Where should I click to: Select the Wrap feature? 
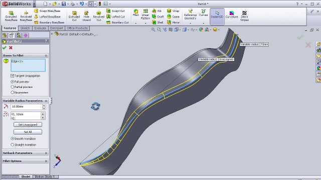point(173,11)
